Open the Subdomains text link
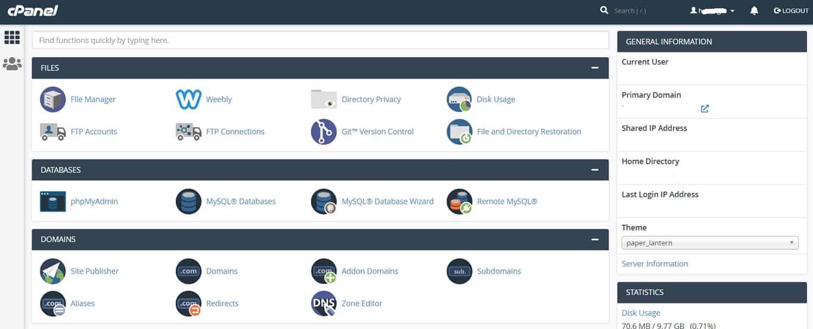813x329 pixels. tap(499, 271)
